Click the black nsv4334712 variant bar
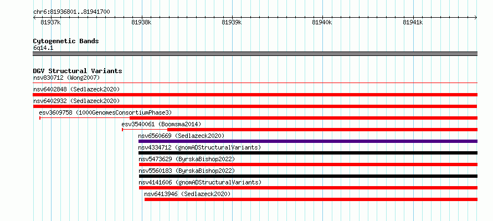 [x=308, y=153]
